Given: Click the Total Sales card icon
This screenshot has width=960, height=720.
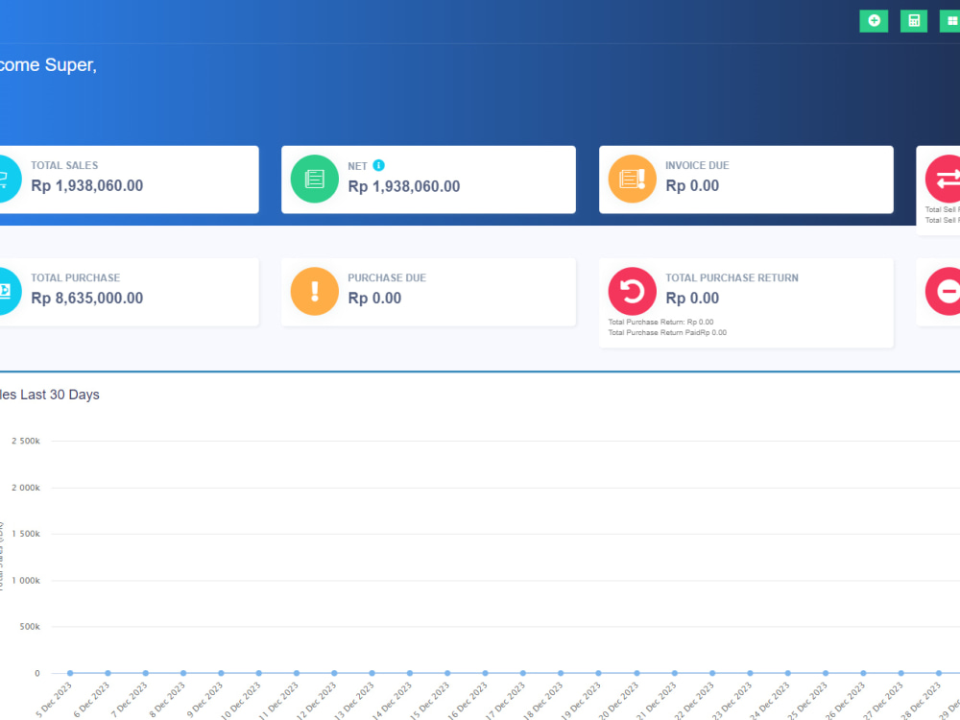Looking at the screenshot, I should (6, 179).
